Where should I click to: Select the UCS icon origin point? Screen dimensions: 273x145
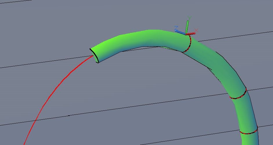point(186,34)
